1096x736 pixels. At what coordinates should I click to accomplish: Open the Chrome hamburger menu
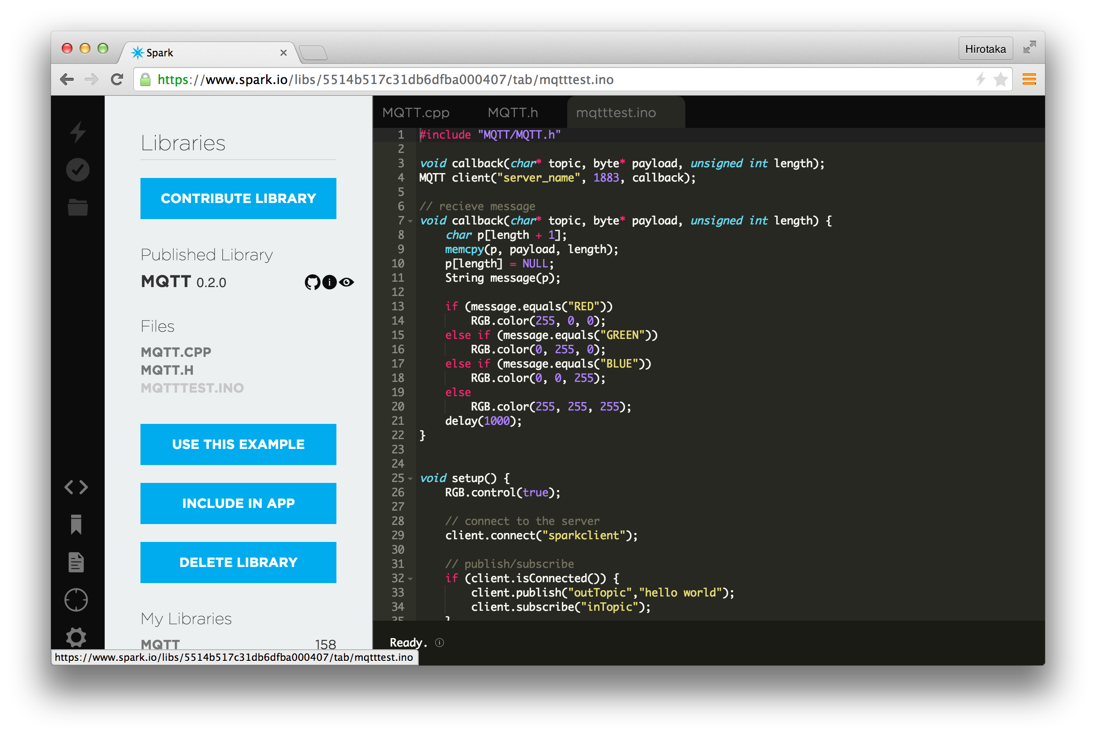tap(1029, 79)
